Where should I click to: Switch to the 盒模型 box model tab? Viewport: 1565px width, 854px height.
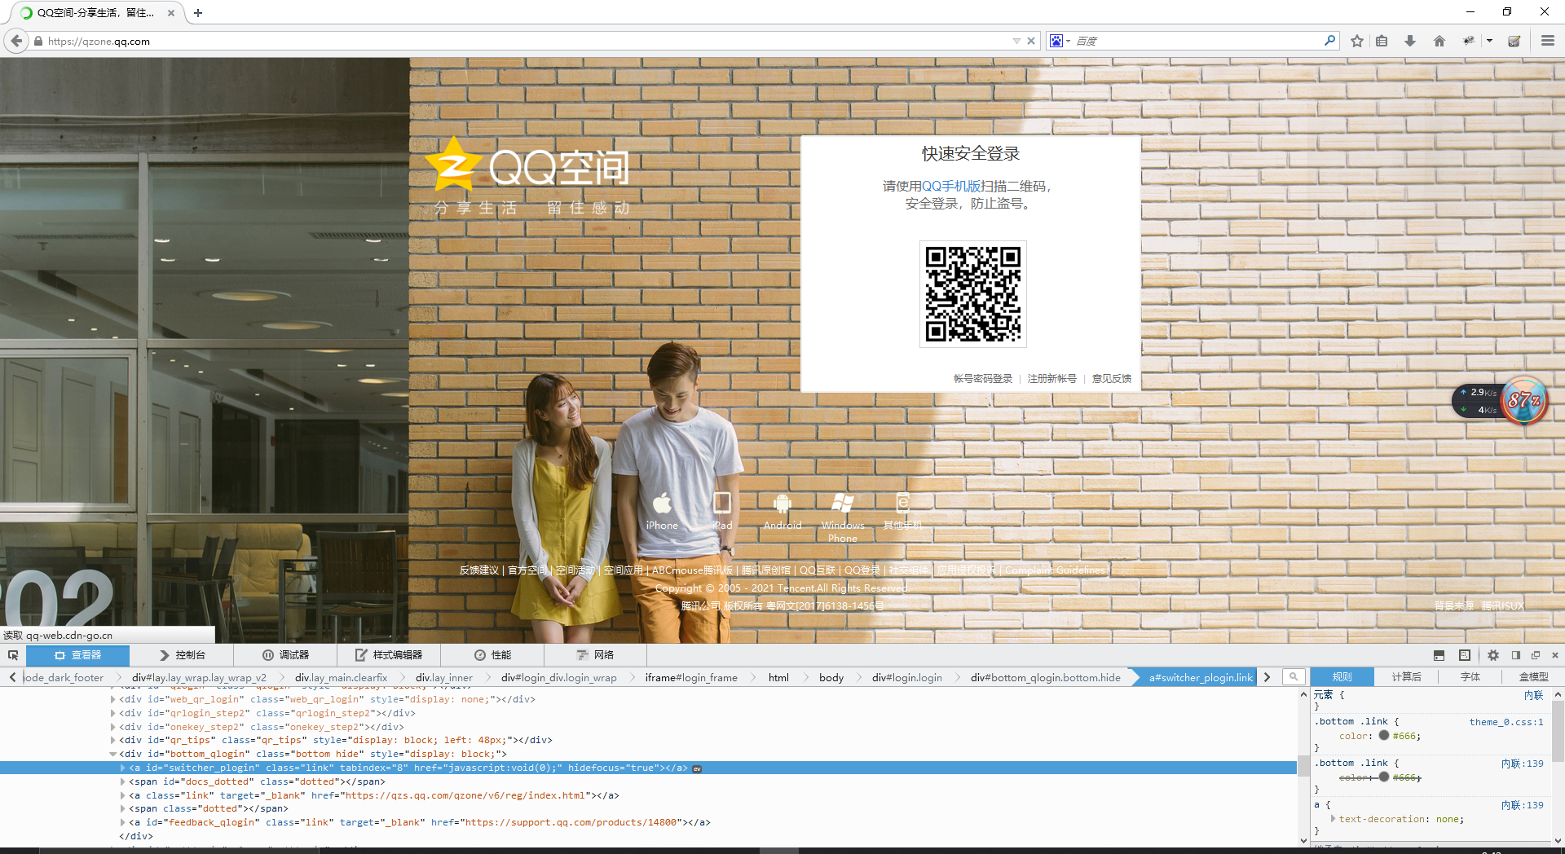tap(1533, 677)
